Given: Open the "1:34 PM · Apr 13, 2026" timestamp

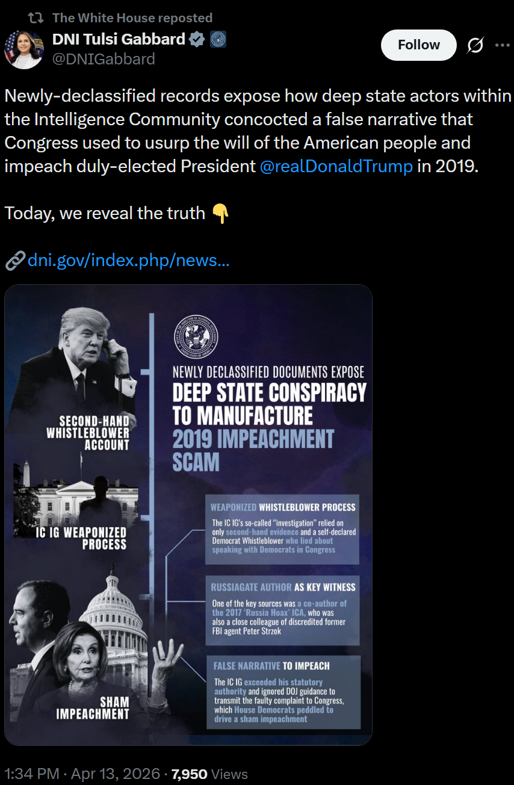Looking at the screenshot, I should [82, 774].
